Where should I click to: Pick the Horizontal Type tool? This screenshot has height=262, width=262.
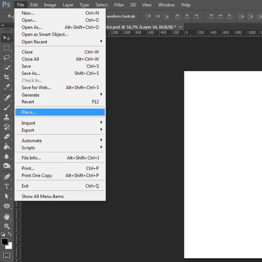point(7,186)
